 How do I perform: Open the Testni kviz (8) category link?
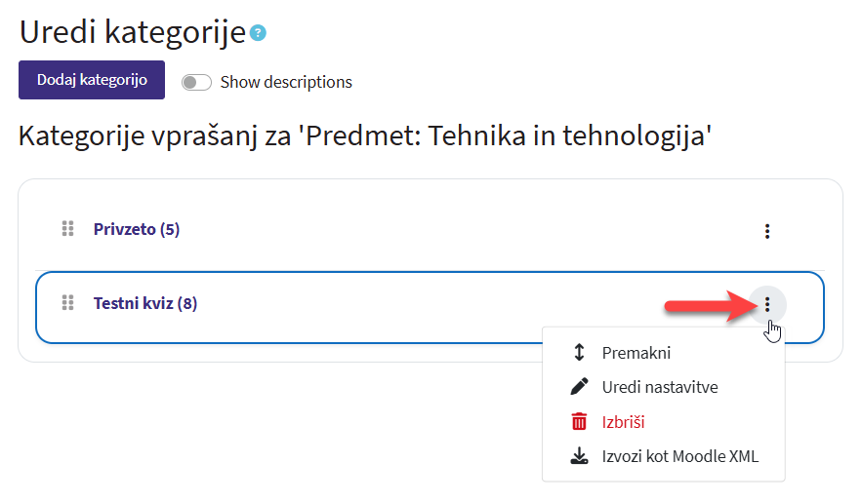point(144,303)
